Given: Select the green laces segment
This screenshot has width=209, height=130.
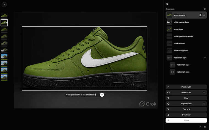Looking at the screenshot, I should click(186, 29).
